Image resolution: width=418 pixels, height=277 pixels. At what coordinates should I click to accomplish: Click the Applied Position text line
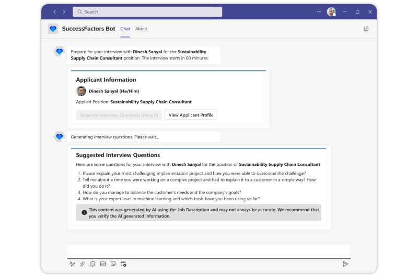pyautogui.click(x=134, y=102)
